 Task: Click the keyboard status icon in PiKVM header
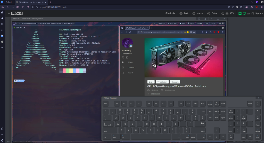[x=248, y=13]
